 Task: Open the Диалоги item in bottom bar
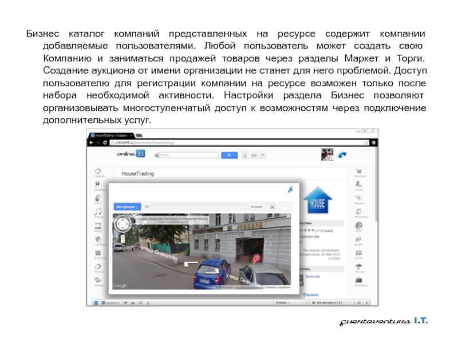(110, 302)
